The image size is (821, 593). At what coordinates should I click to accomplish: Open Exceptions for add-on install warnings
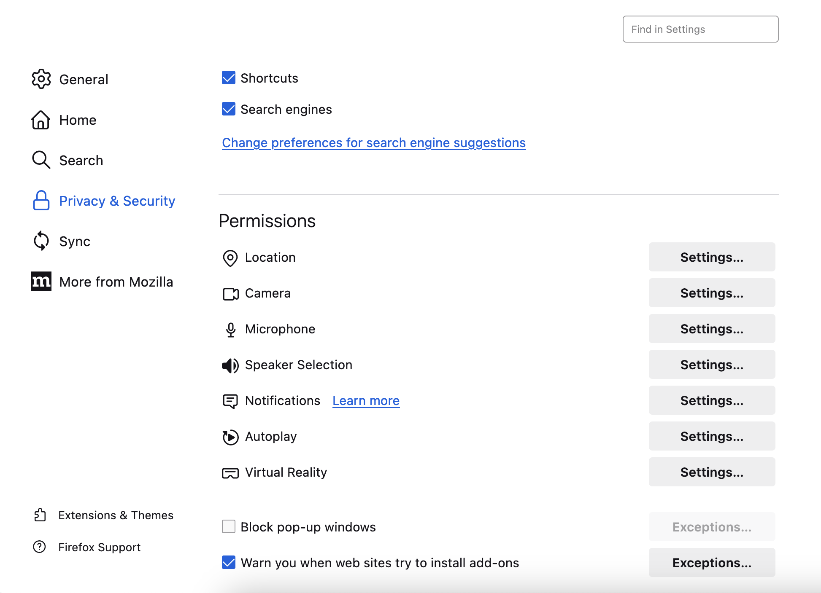(712, 562)
